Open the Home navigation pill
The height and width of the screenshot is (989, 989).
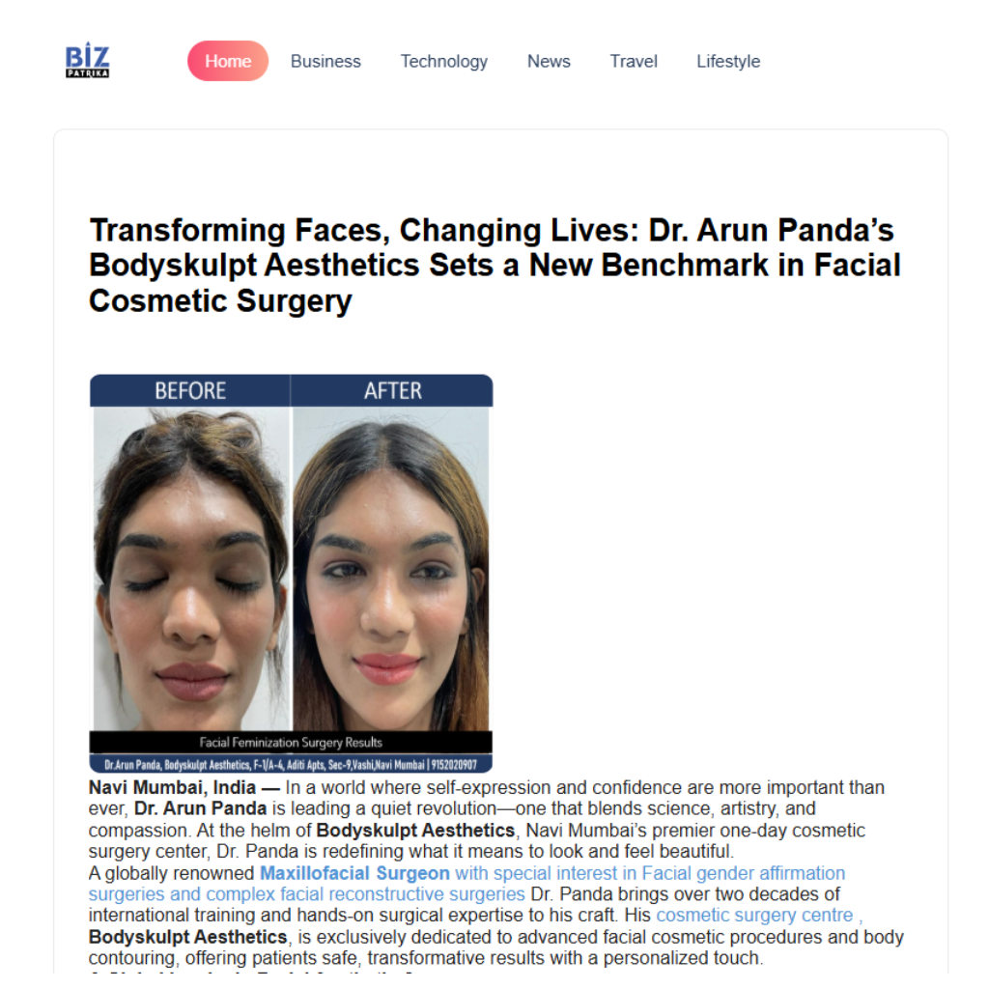[x=228, y=61]
